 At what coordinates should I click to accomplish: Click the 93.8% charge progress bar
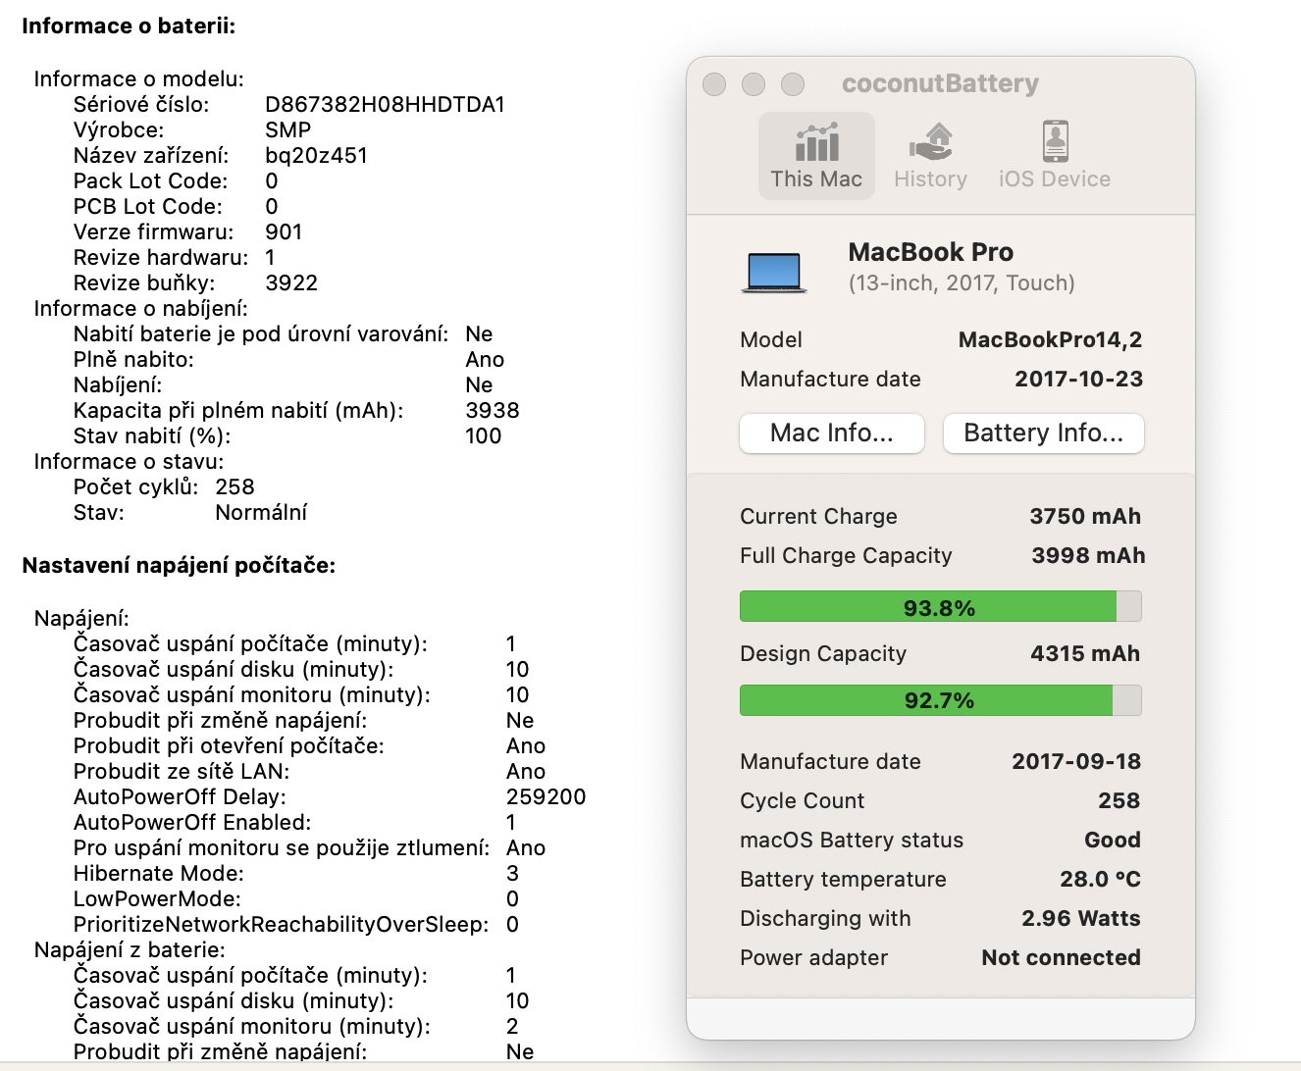pos(940,607)
